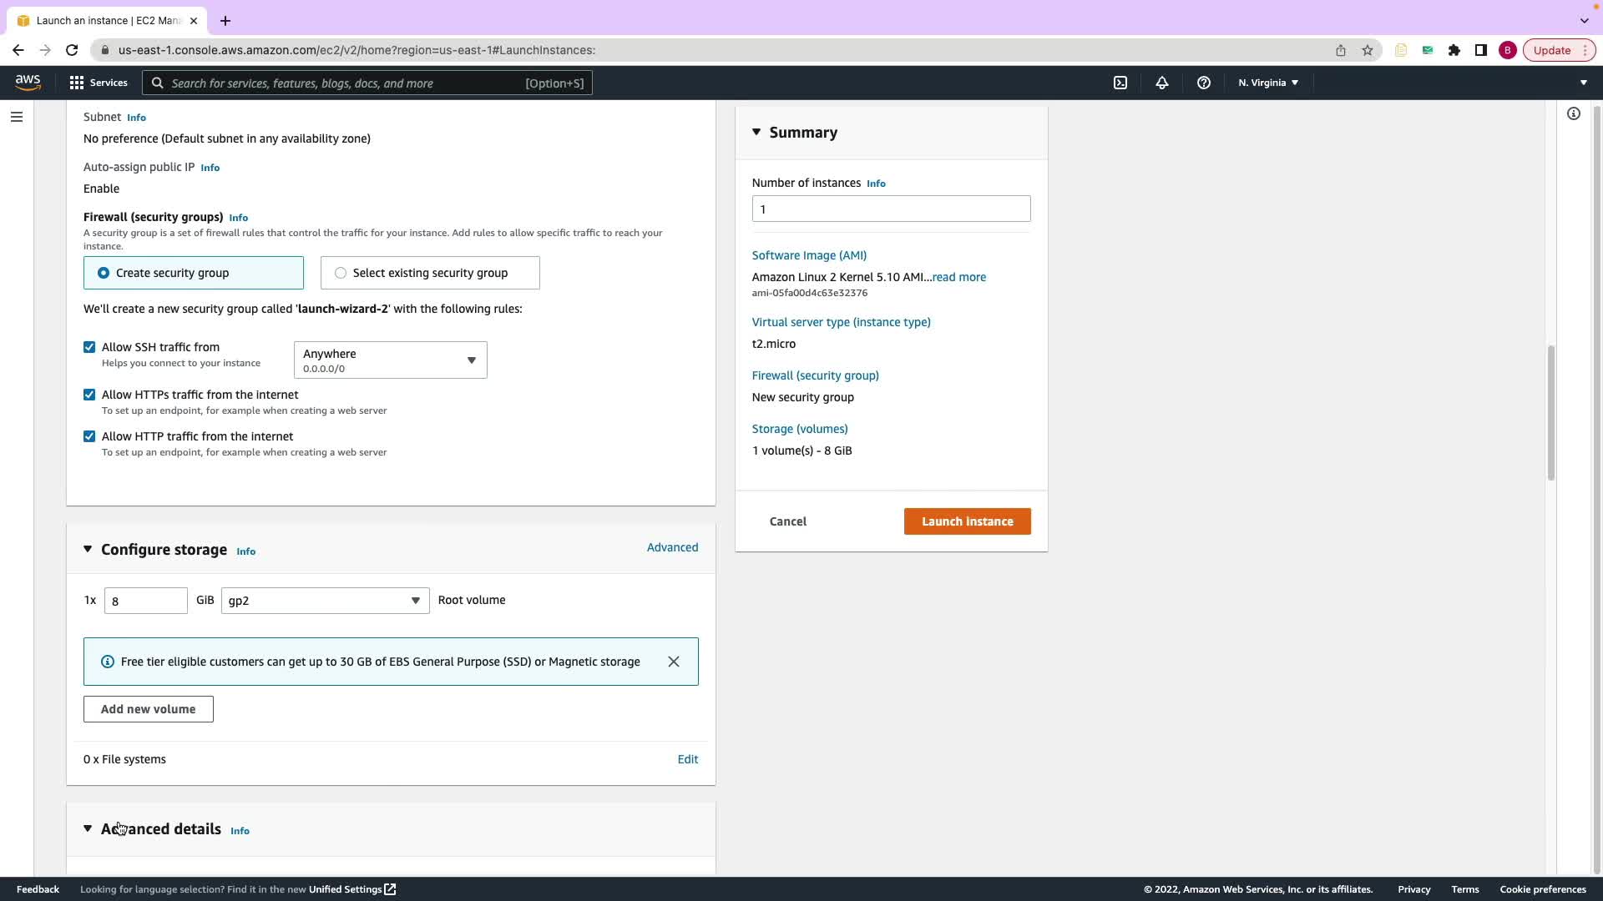Reload the page with browser refresh
The image size is (1603, 901).
(x=72, y=50)
